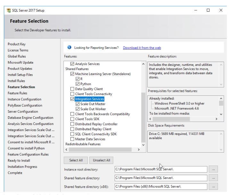
Task: Uncheck Analysis Services checkbox
Action: [72, 64]
